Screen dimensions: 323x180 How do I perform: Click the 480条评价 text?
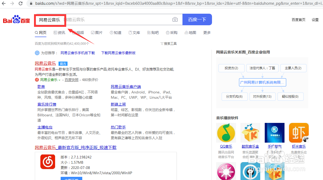click(90, 80)
